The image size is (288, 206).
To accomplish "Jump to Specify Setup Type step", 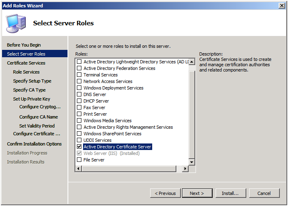I will tap(32, 81).
